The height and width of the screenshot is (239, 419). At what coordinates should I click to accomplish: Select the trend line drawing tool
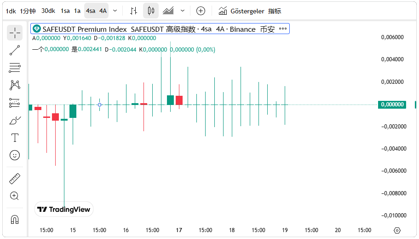tap(15, 50)
